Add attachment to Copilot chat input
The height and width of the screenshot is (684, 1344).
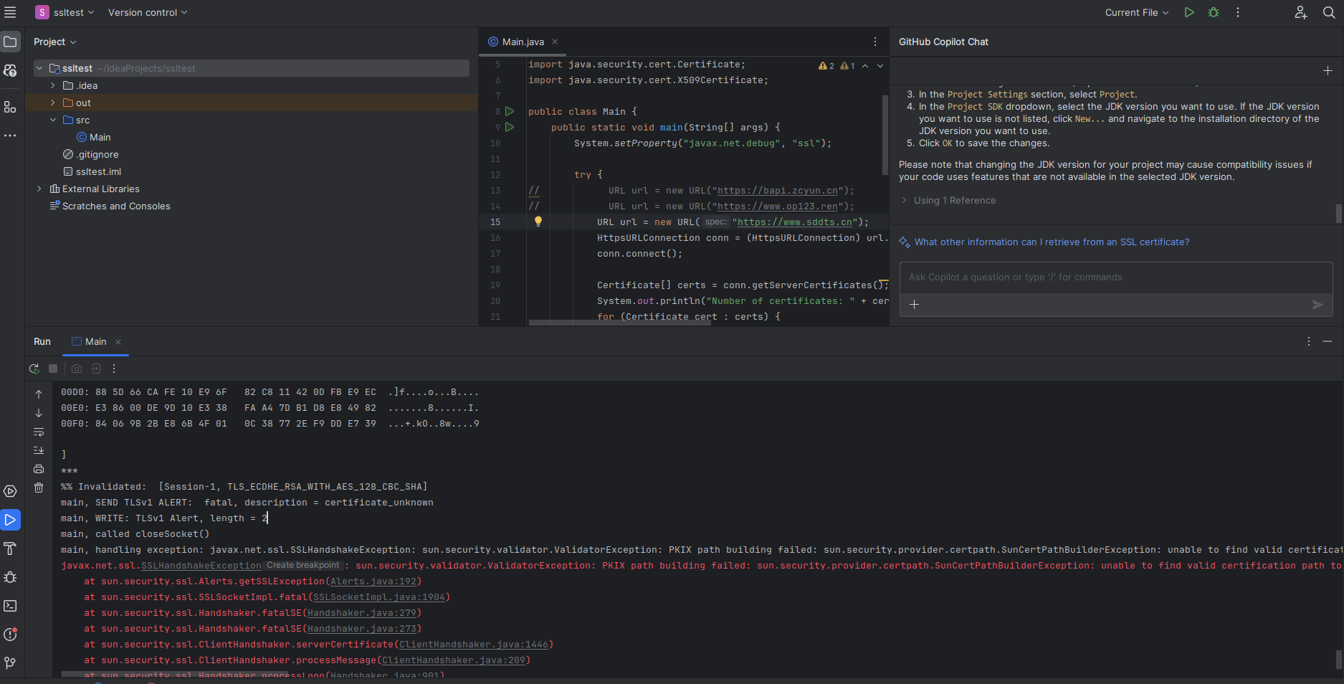click(914, 305)
